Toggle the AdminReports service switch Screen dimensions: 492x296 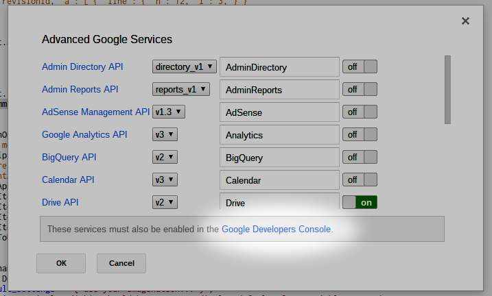pyautogui.click(x=360, y=89)
